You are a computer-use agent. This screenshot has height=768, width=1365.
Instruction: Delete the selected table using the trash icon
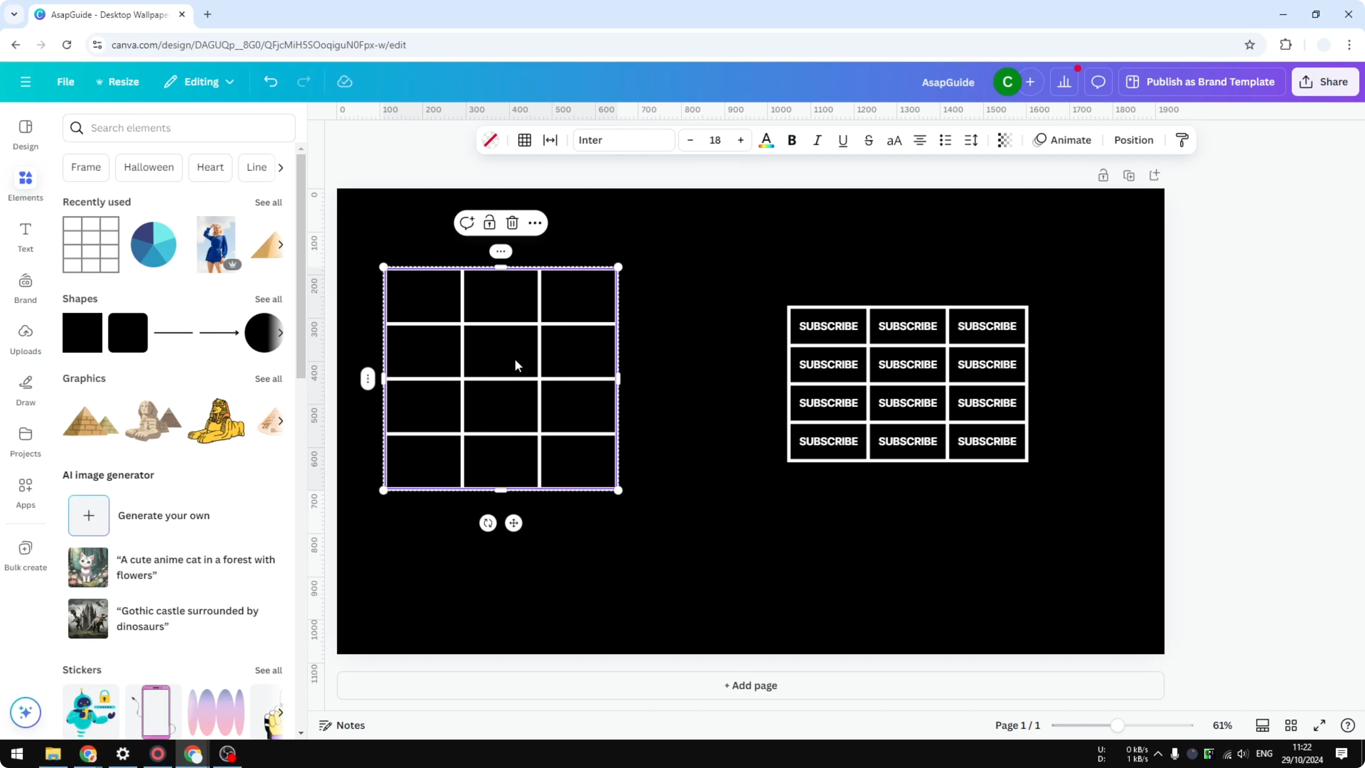[512, 223]
